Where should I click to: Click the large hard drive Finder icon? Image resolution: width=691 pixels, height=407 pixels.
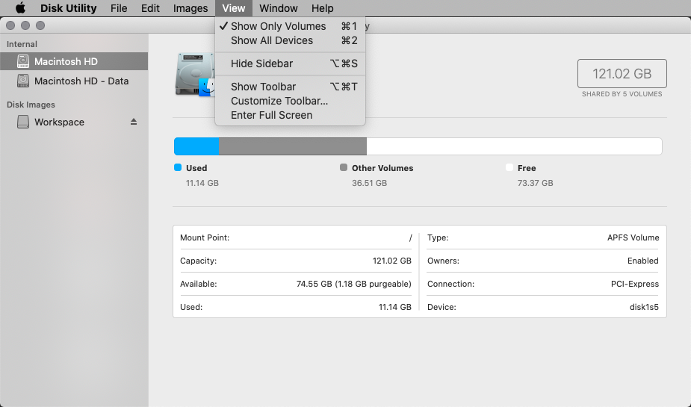click(195, 75)
